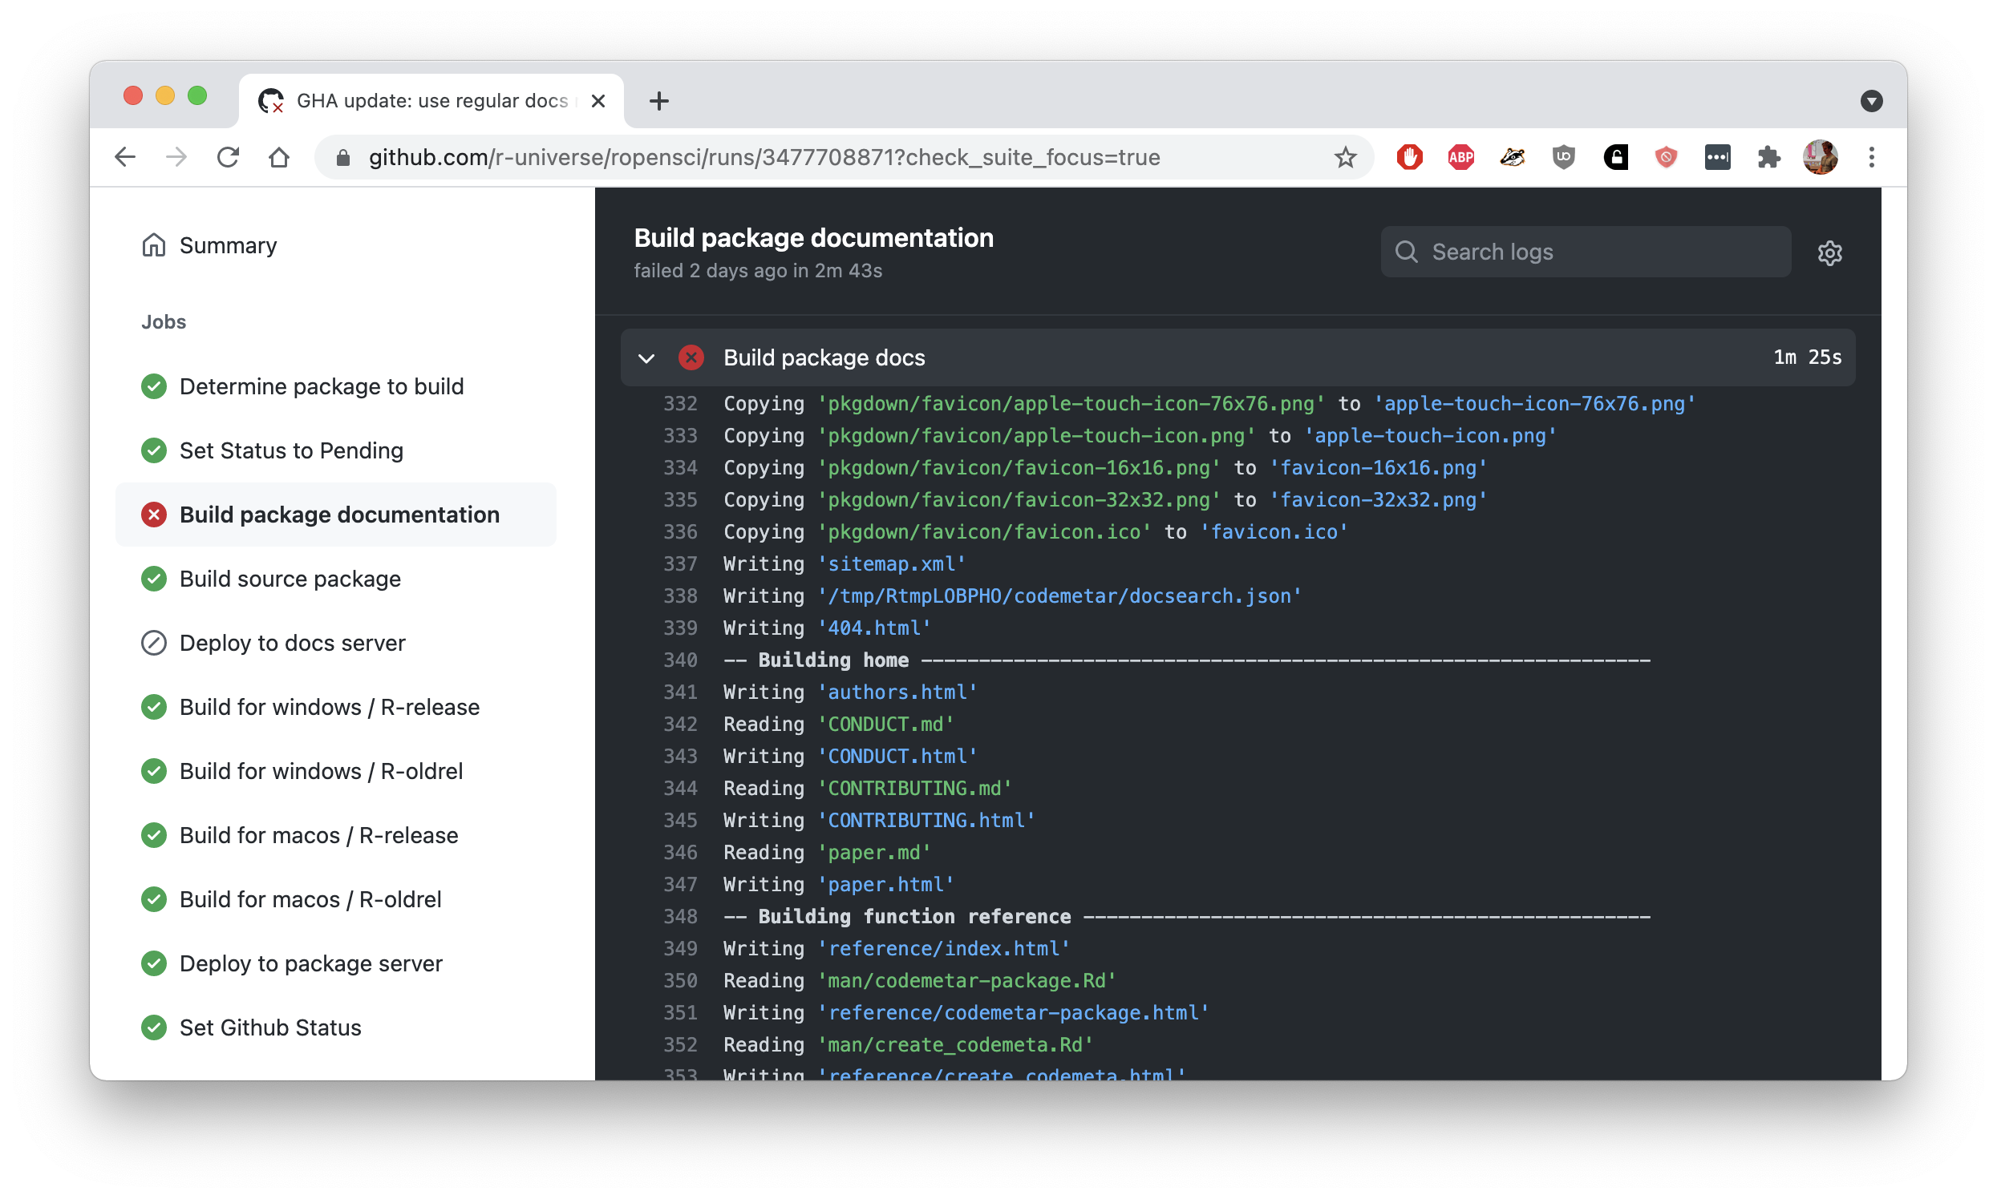Open the Summary home icon in sidebar
This screenshot has width=1997, height=1199.
point(154,244)
